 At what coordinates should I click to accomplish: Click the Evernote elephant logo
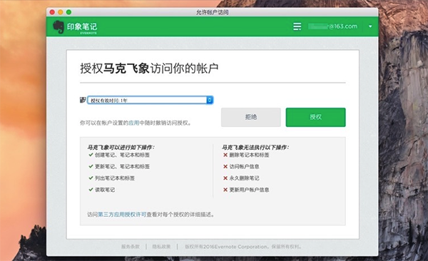tap(58, 27)
